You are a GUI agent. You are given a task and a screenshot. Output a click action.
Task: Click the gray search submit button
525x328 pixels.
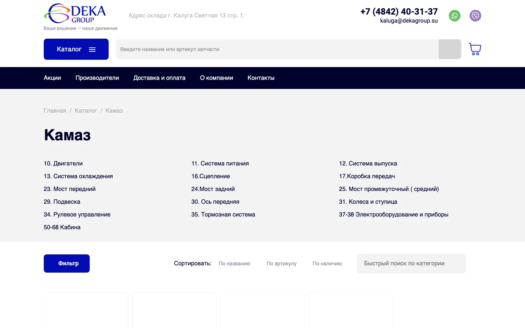[450, 49]
